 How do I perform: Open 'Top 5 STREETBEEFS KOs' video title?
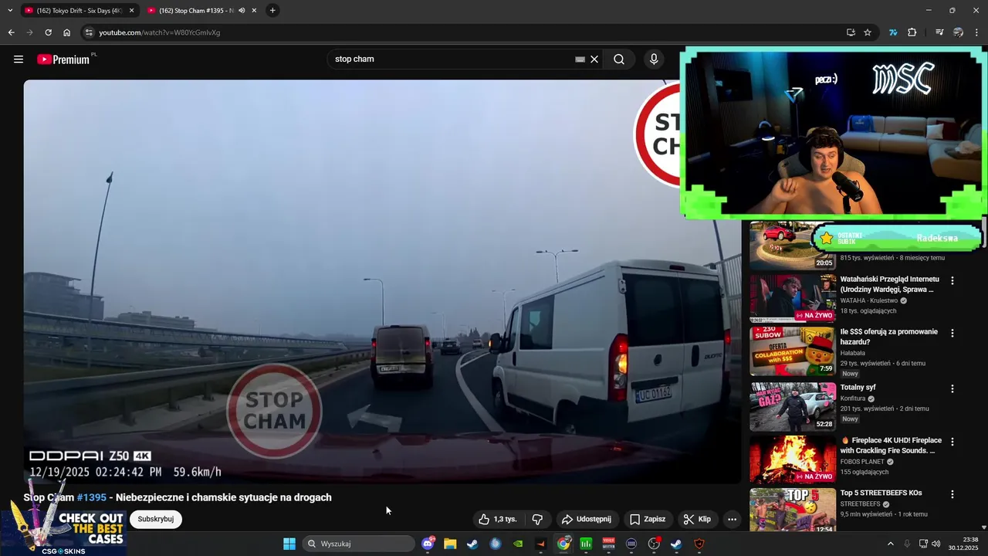pos(881,493)
